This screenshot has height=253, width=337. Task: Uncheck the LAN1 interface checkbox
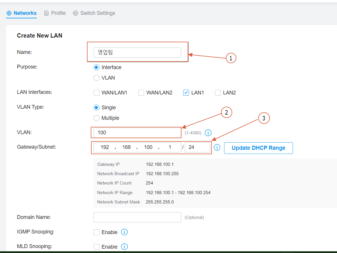(186, 93)
